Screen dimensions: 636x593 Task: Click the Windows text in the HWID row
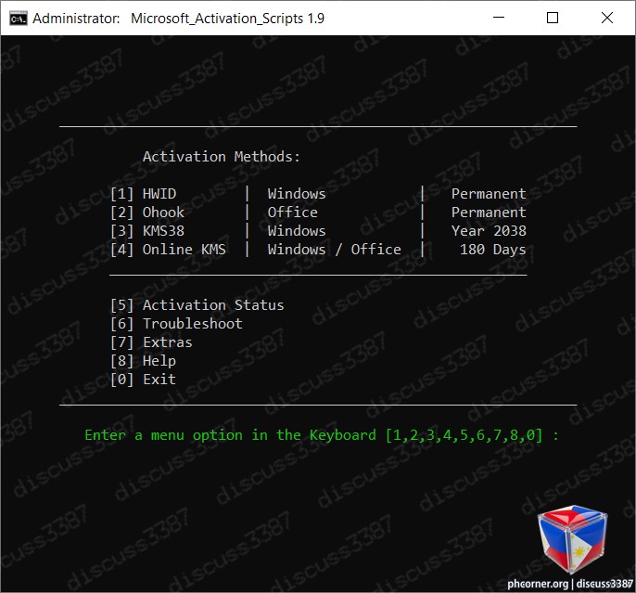pyautogui.click(x=297, y=194)
